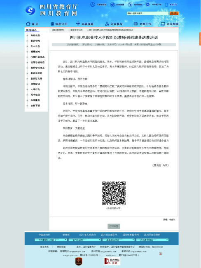Open the 四川省人民政府 footer link
Screen dimensions: 201x268
point(87,235)
